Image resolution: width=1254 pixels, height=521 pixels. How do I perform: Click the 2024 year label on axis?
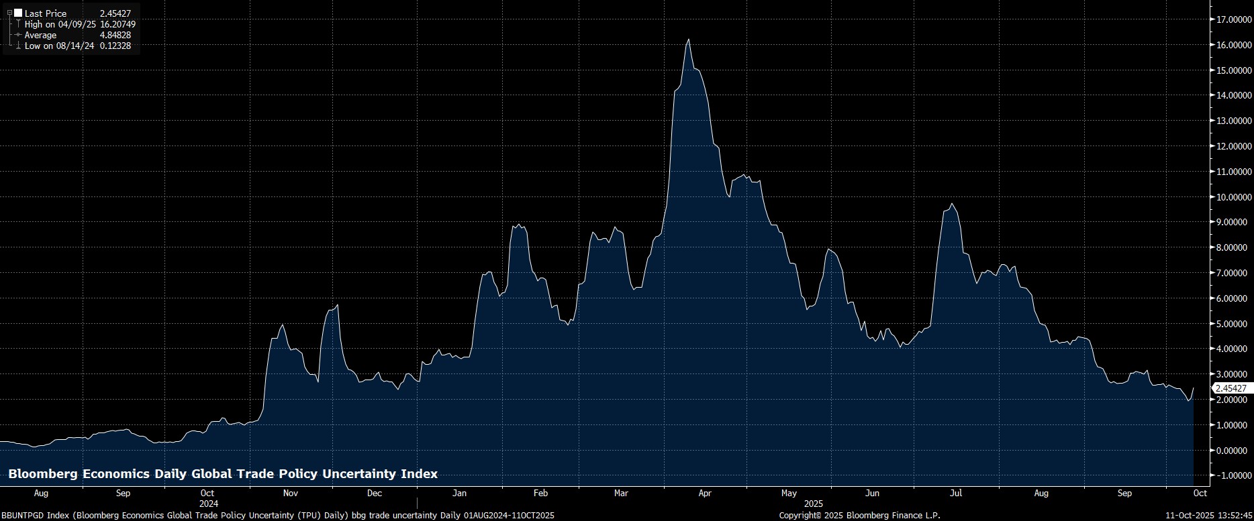click(209, 504)
